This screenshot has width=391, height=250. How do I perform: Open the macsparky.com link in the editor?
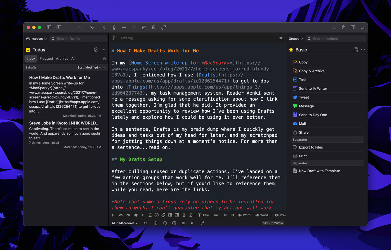[x=192, y=69]
